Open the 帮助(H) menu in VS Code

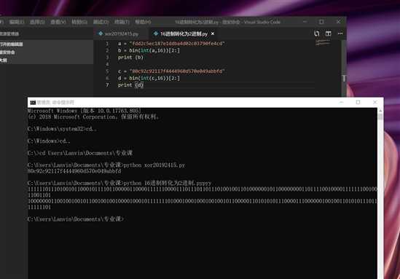click(x=143, y=22)
